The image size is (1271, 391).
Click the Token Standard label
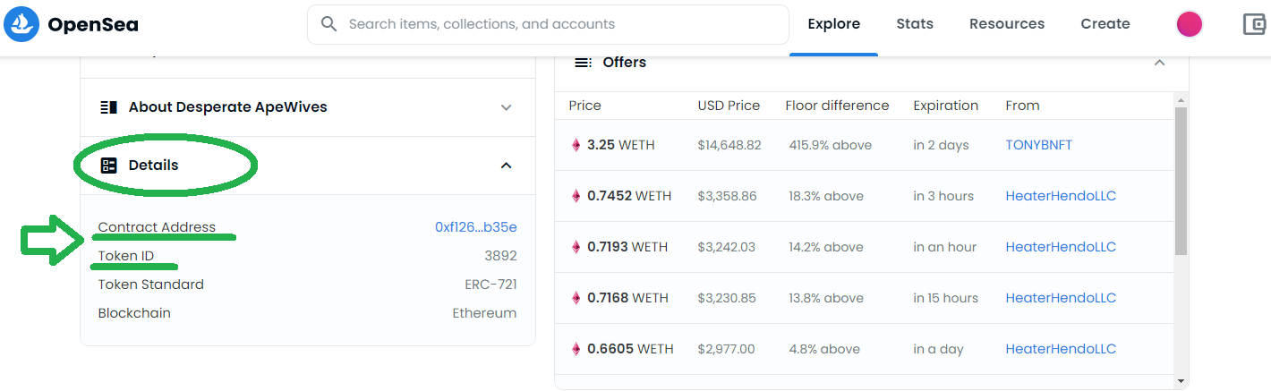(x=151, y=285)
